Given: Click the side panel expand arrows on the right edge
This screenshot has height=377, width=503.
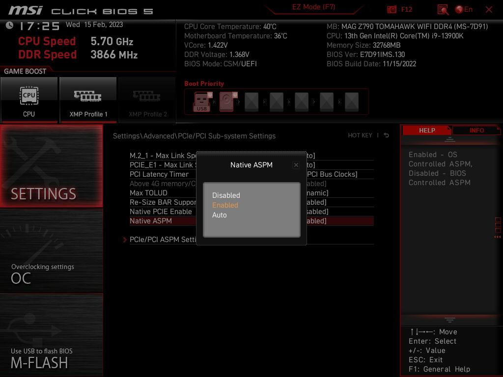Looking at the screenshot, I should point(498,237).
